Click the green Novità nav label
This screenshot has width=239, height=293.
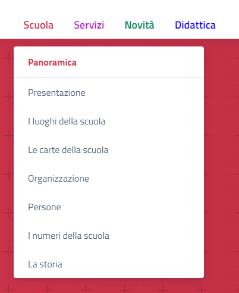click(x=140, y=25)
